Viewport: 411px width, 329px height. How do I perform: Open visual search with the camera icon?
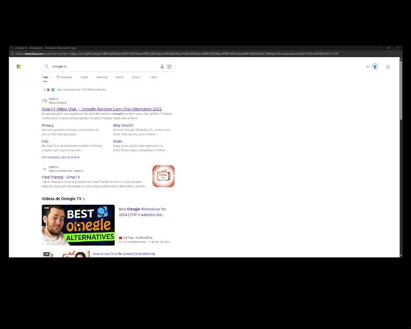pos(169,67)
